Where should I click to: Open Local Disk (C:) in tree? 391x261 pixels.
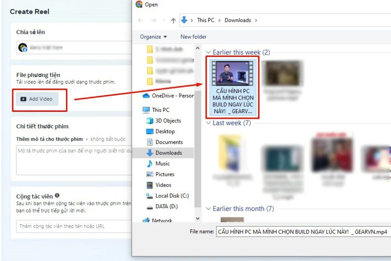tap(167, 196)
